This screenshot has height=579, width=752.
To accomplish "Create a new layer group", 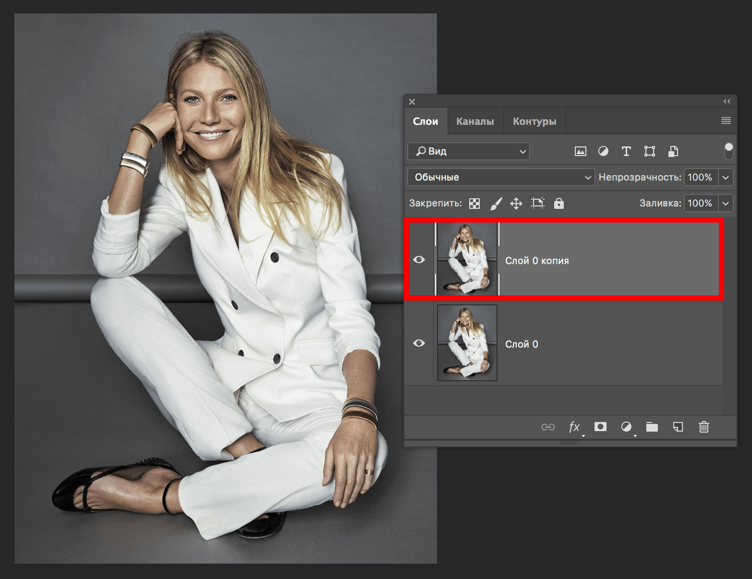I will (652, 427).
